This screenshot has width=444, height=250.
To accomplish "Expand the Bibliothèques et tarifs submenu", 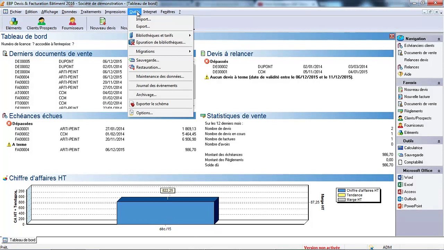I will [161, 35].
